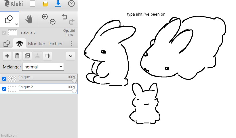Click the merge layer down button
Image resolution: width=236 pixels, height=138 pixels.
click(37, 56)
